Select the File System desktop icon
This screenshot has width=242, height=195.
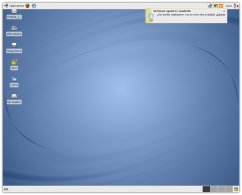14,99
